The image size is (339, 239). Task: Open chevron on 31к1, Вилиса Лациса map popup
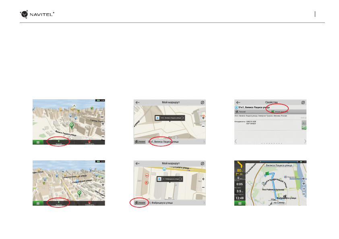click(x=183, y=118)
